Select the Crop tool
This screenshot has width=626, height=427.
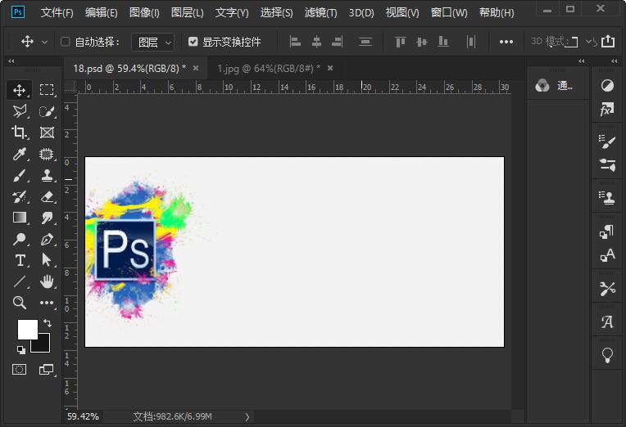tap(19, 133)
